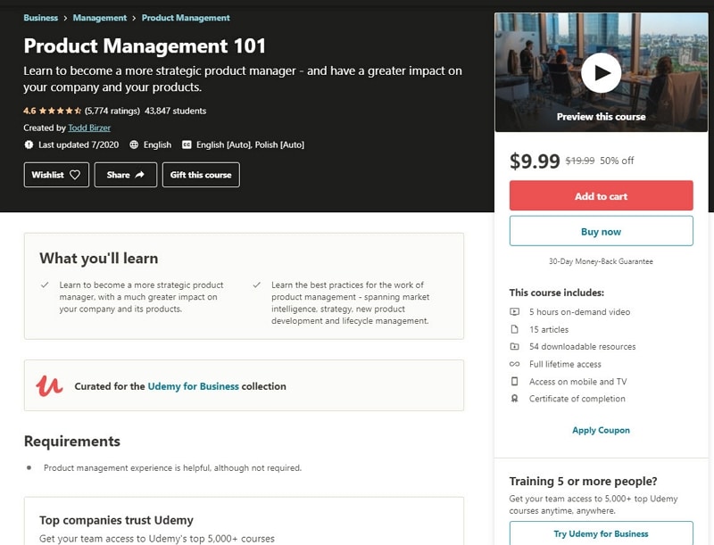714x545 pixels.
Task: Go to Management breadcrumb category
Action: click(100, 18)
